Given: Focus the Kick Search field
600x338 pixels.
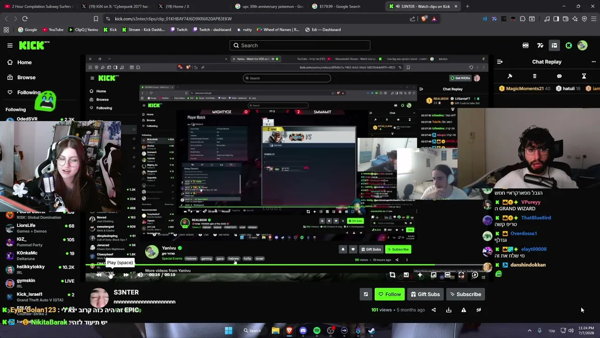Looking at the screenshot, I should (300, 46).
